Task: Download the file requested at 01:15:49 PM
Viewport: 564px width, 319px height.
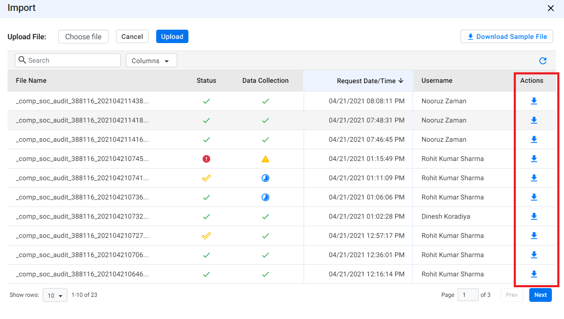Action: (x=534, y=159)
